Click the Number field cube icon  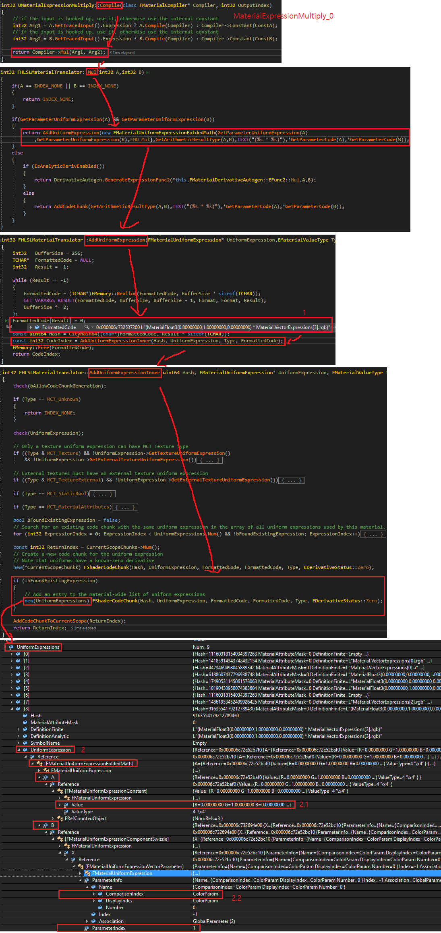click(100, 908)
